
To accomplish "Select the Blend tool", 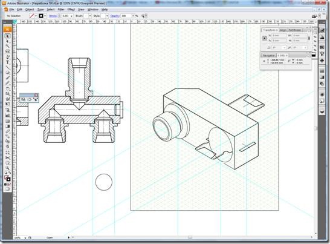I will 8,137.
